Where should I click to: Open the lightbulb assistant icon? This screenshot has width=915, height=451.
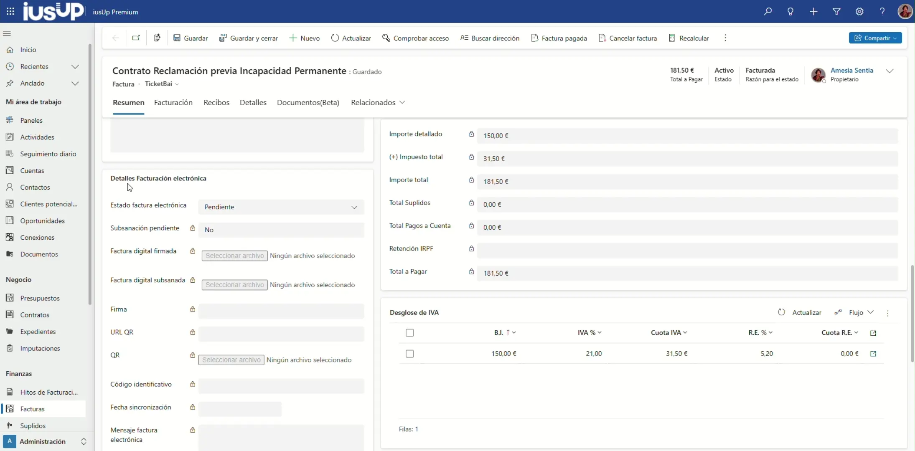[790, 12]
